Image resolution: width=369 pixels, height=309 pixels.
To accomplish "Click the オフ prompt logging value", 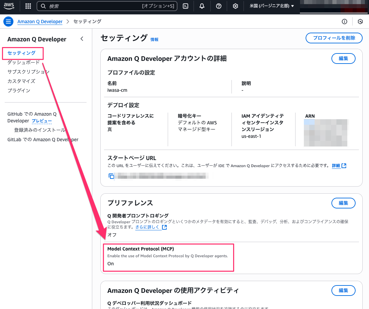I will click(112, 235).
